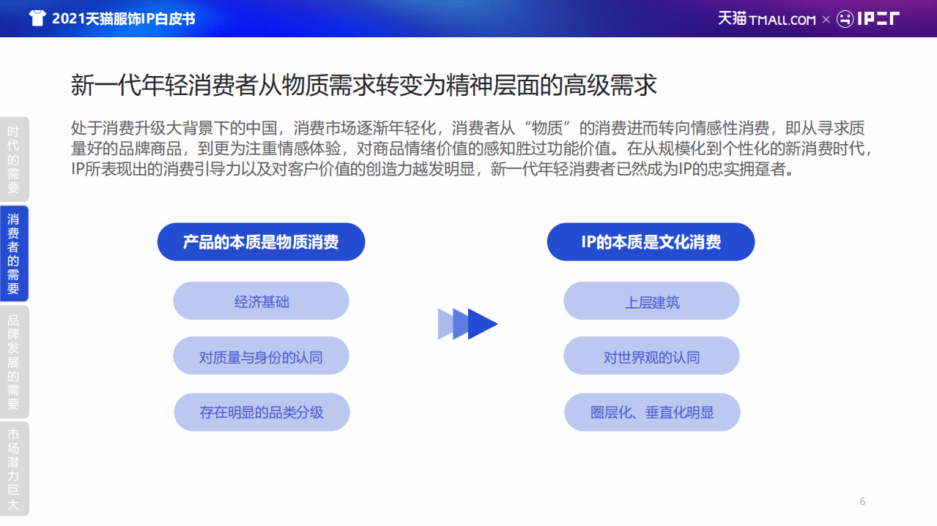937x526 pixels.
Task: Click the IP的本质是文化消费 header button
Action: click(651, 241)
